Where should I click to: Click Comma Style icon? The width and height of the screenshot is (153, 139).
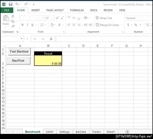click(141, 25)
